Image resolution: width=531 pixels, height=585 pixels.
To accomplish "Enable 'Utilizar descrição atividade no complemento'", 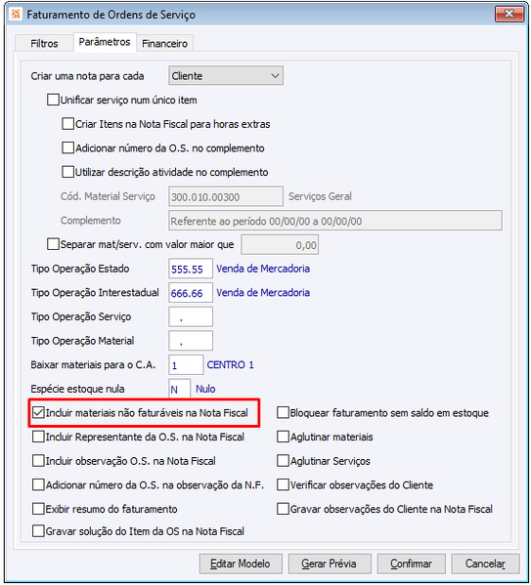I will tap(67, 172).
